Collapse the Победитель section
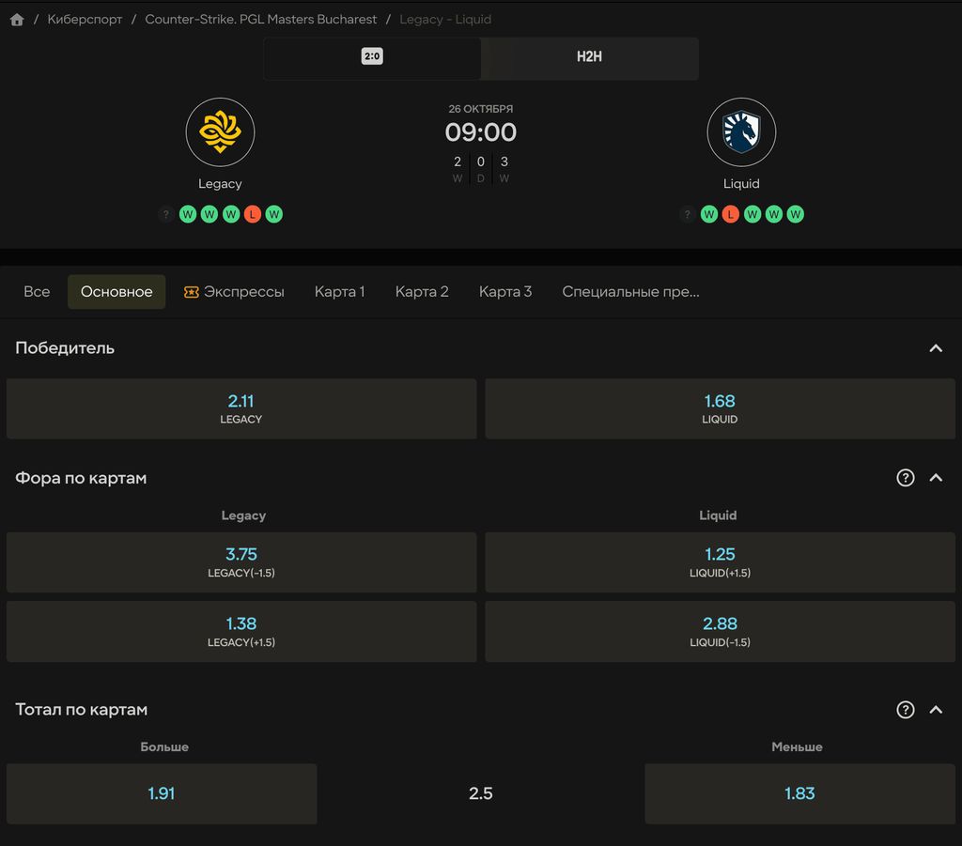Screen dimensions: 962x846 pyautogui.click(x=936, y=348)
